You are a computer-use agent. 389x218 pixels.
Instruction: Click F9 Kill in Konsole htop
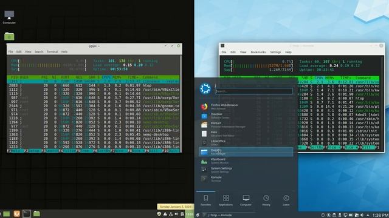point(366,147)
